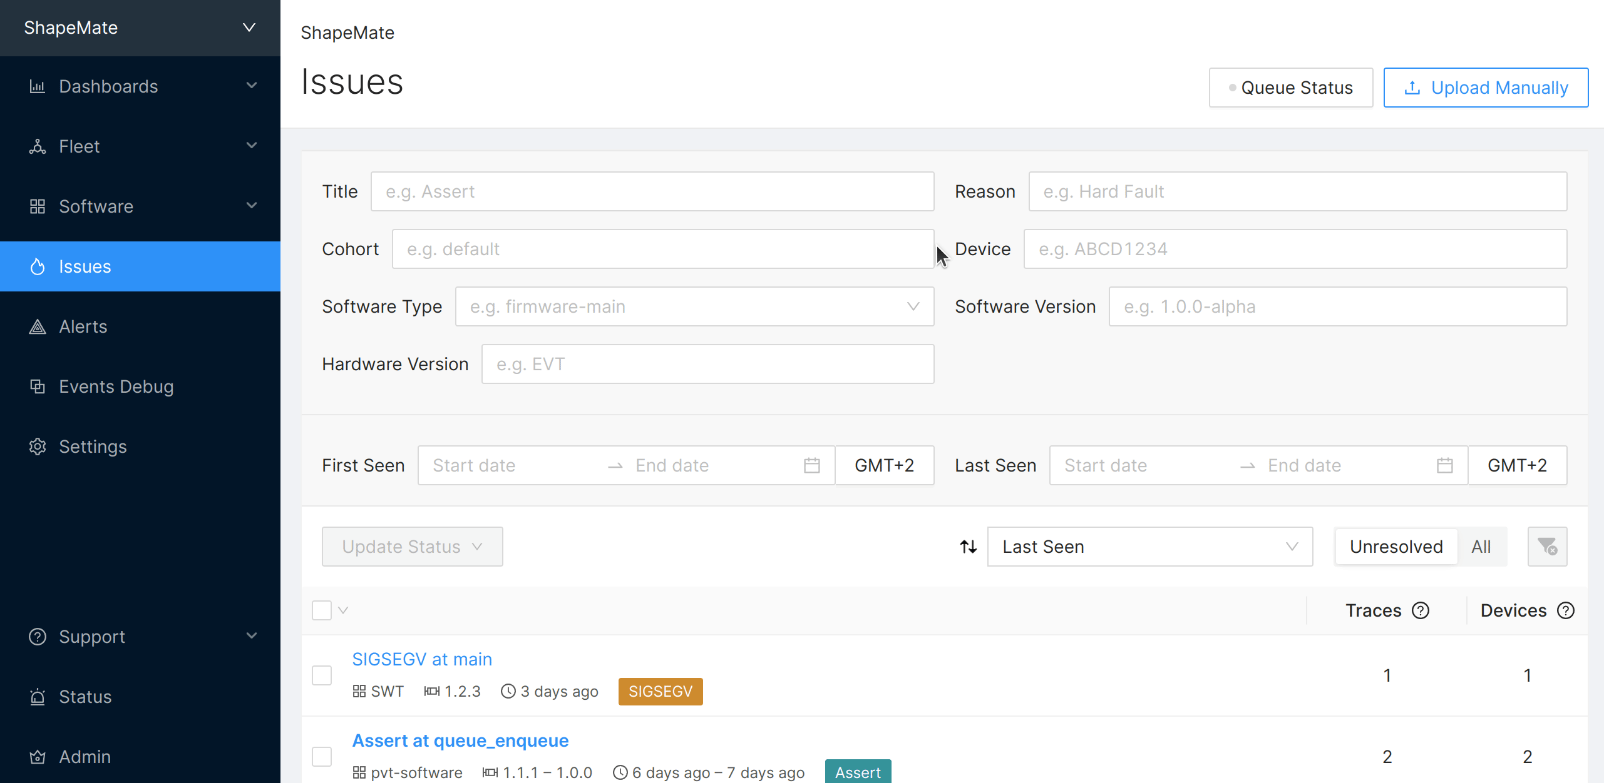Select Unresolved filter tab
The width and height of the screenshot is (1604, 783).
coord(1395,546)
